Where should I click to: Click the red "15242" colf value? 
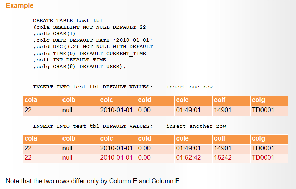(223, 157)
